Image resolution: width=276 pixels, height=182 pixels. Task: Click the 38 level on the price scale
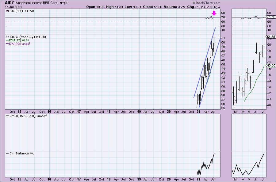223,95
